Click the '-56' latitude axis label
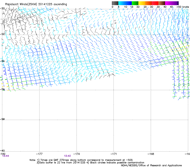The height and width of the screenshot is (167, 190). [2, 89]
